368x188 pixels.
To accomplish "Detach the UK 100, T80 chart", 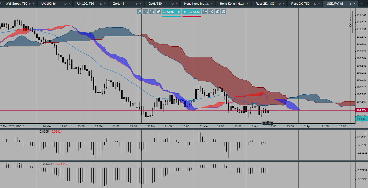I will [x=101, y=4].
